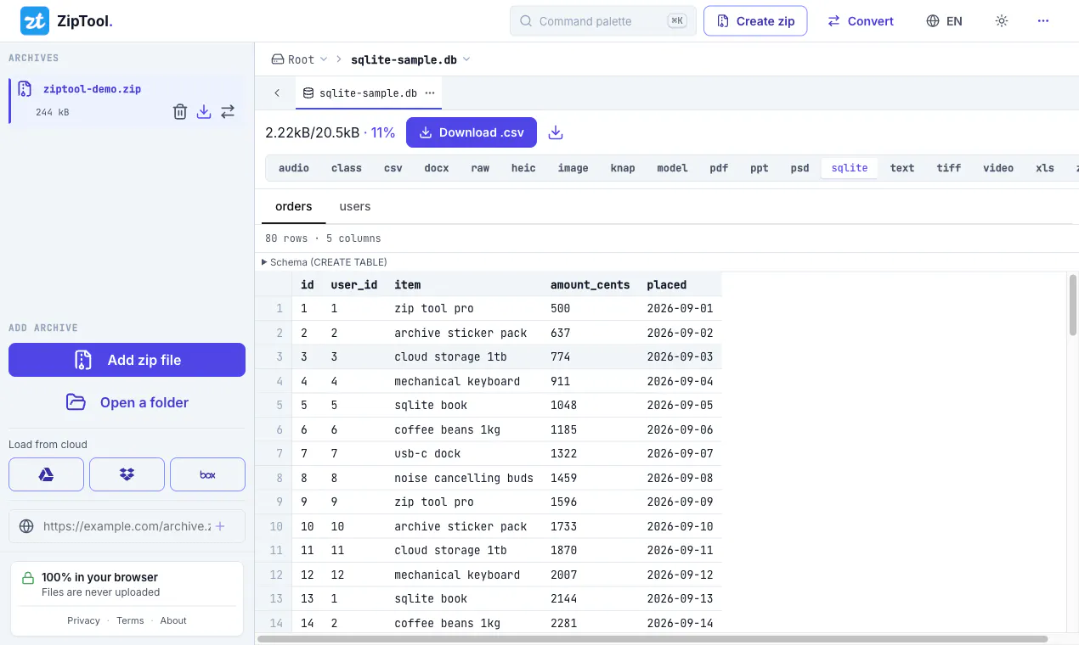Click cell 'noise cancelling buds'
The width and height of the screenshot is (1079, 645).
(x=464, y=478)
